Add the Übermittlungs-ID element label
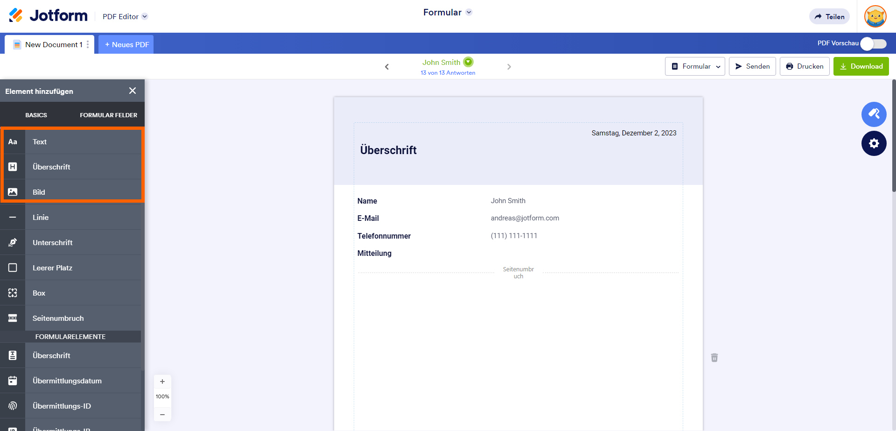This screenshot has height=431, width=896. click(62, 406)
